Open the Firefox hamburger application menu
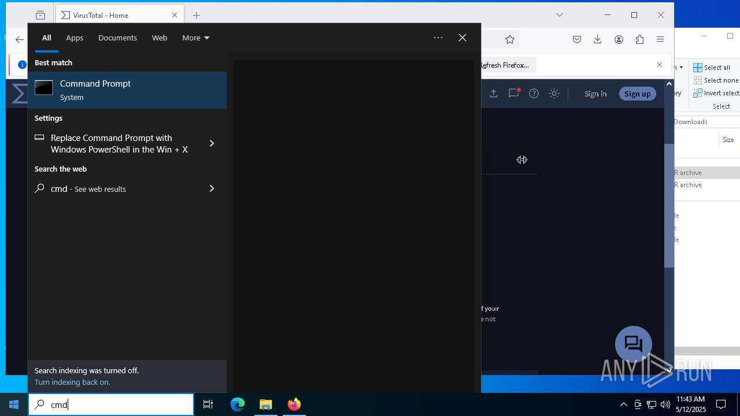The width and height of the screenshot is (740, 416). [660, 39]
